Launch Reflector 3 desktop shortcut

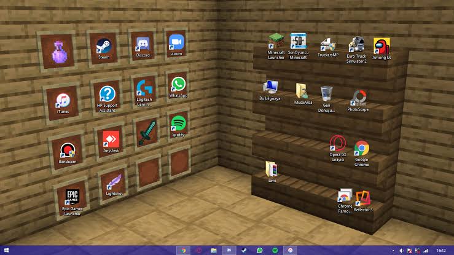pos(363,201)
